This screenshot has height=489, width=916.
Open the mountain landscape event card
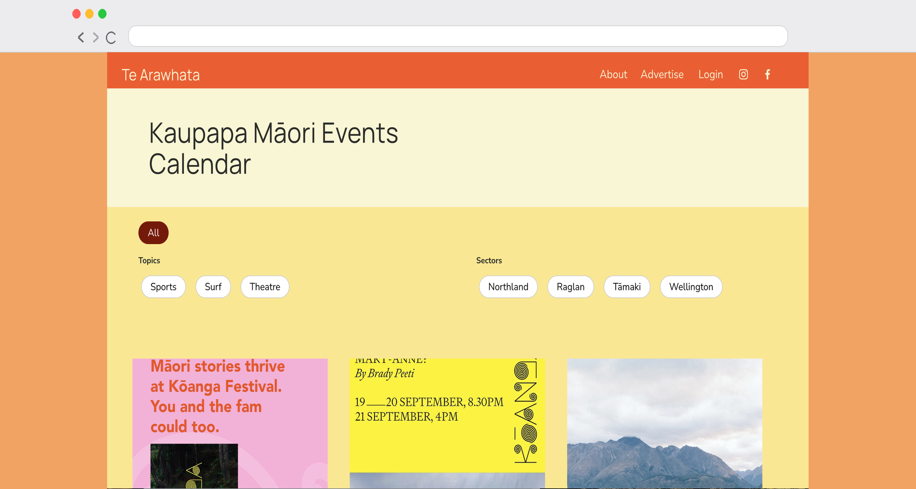[665, 423]
